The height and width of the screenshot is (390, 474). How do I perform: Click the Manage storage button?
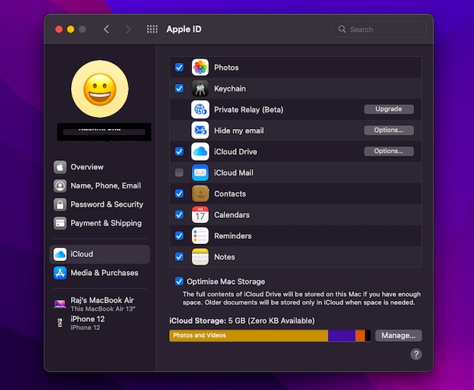tap(398, 336)
